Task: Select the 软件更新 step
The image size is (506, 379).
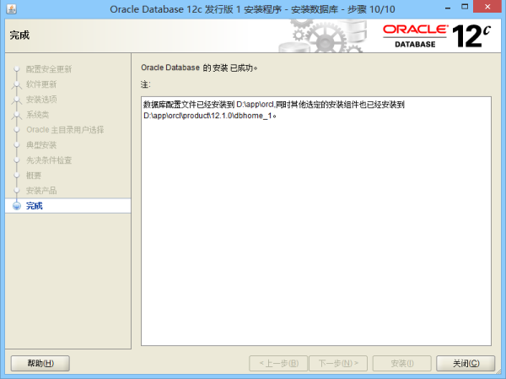Action: (41, 84)
